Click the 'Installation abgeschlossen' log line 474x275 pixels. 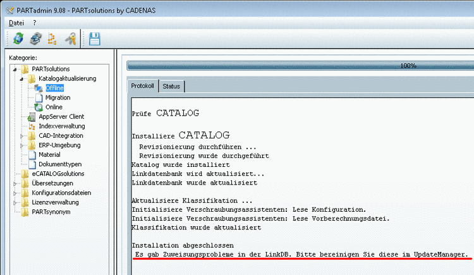click(x=183, y=245)
